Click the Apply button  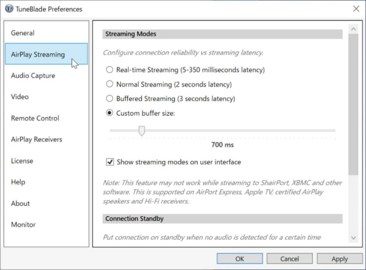339,259
